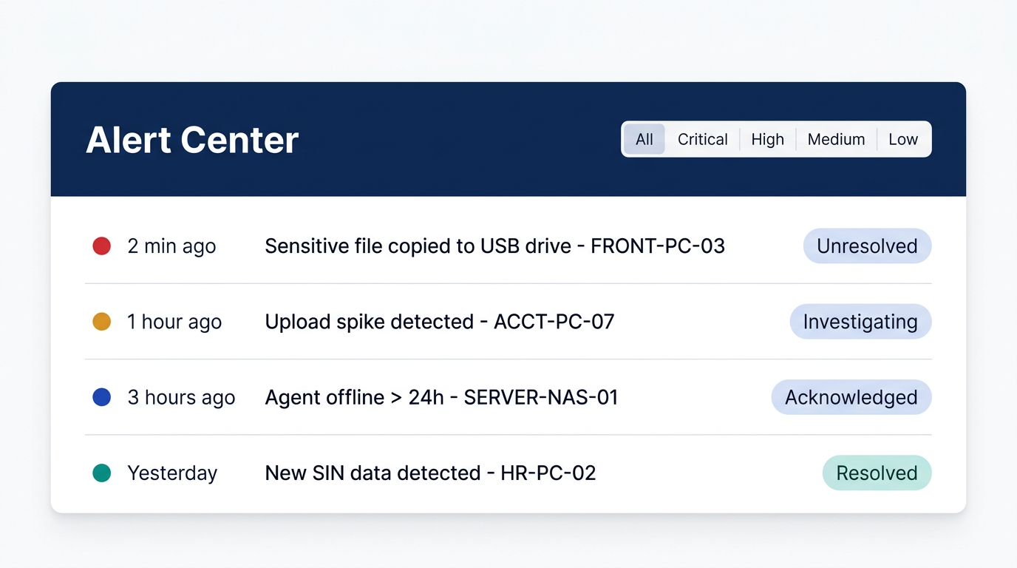
Task: Select the USB drive alert row
Action: (x=494, y=246)
